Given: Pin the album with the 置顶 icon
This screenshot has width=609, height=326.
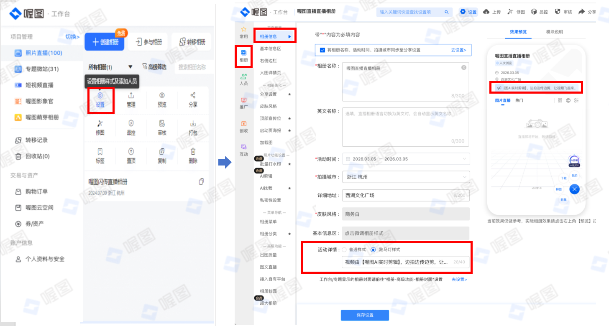Looking at the screenshot, I should tap(131, 151).
